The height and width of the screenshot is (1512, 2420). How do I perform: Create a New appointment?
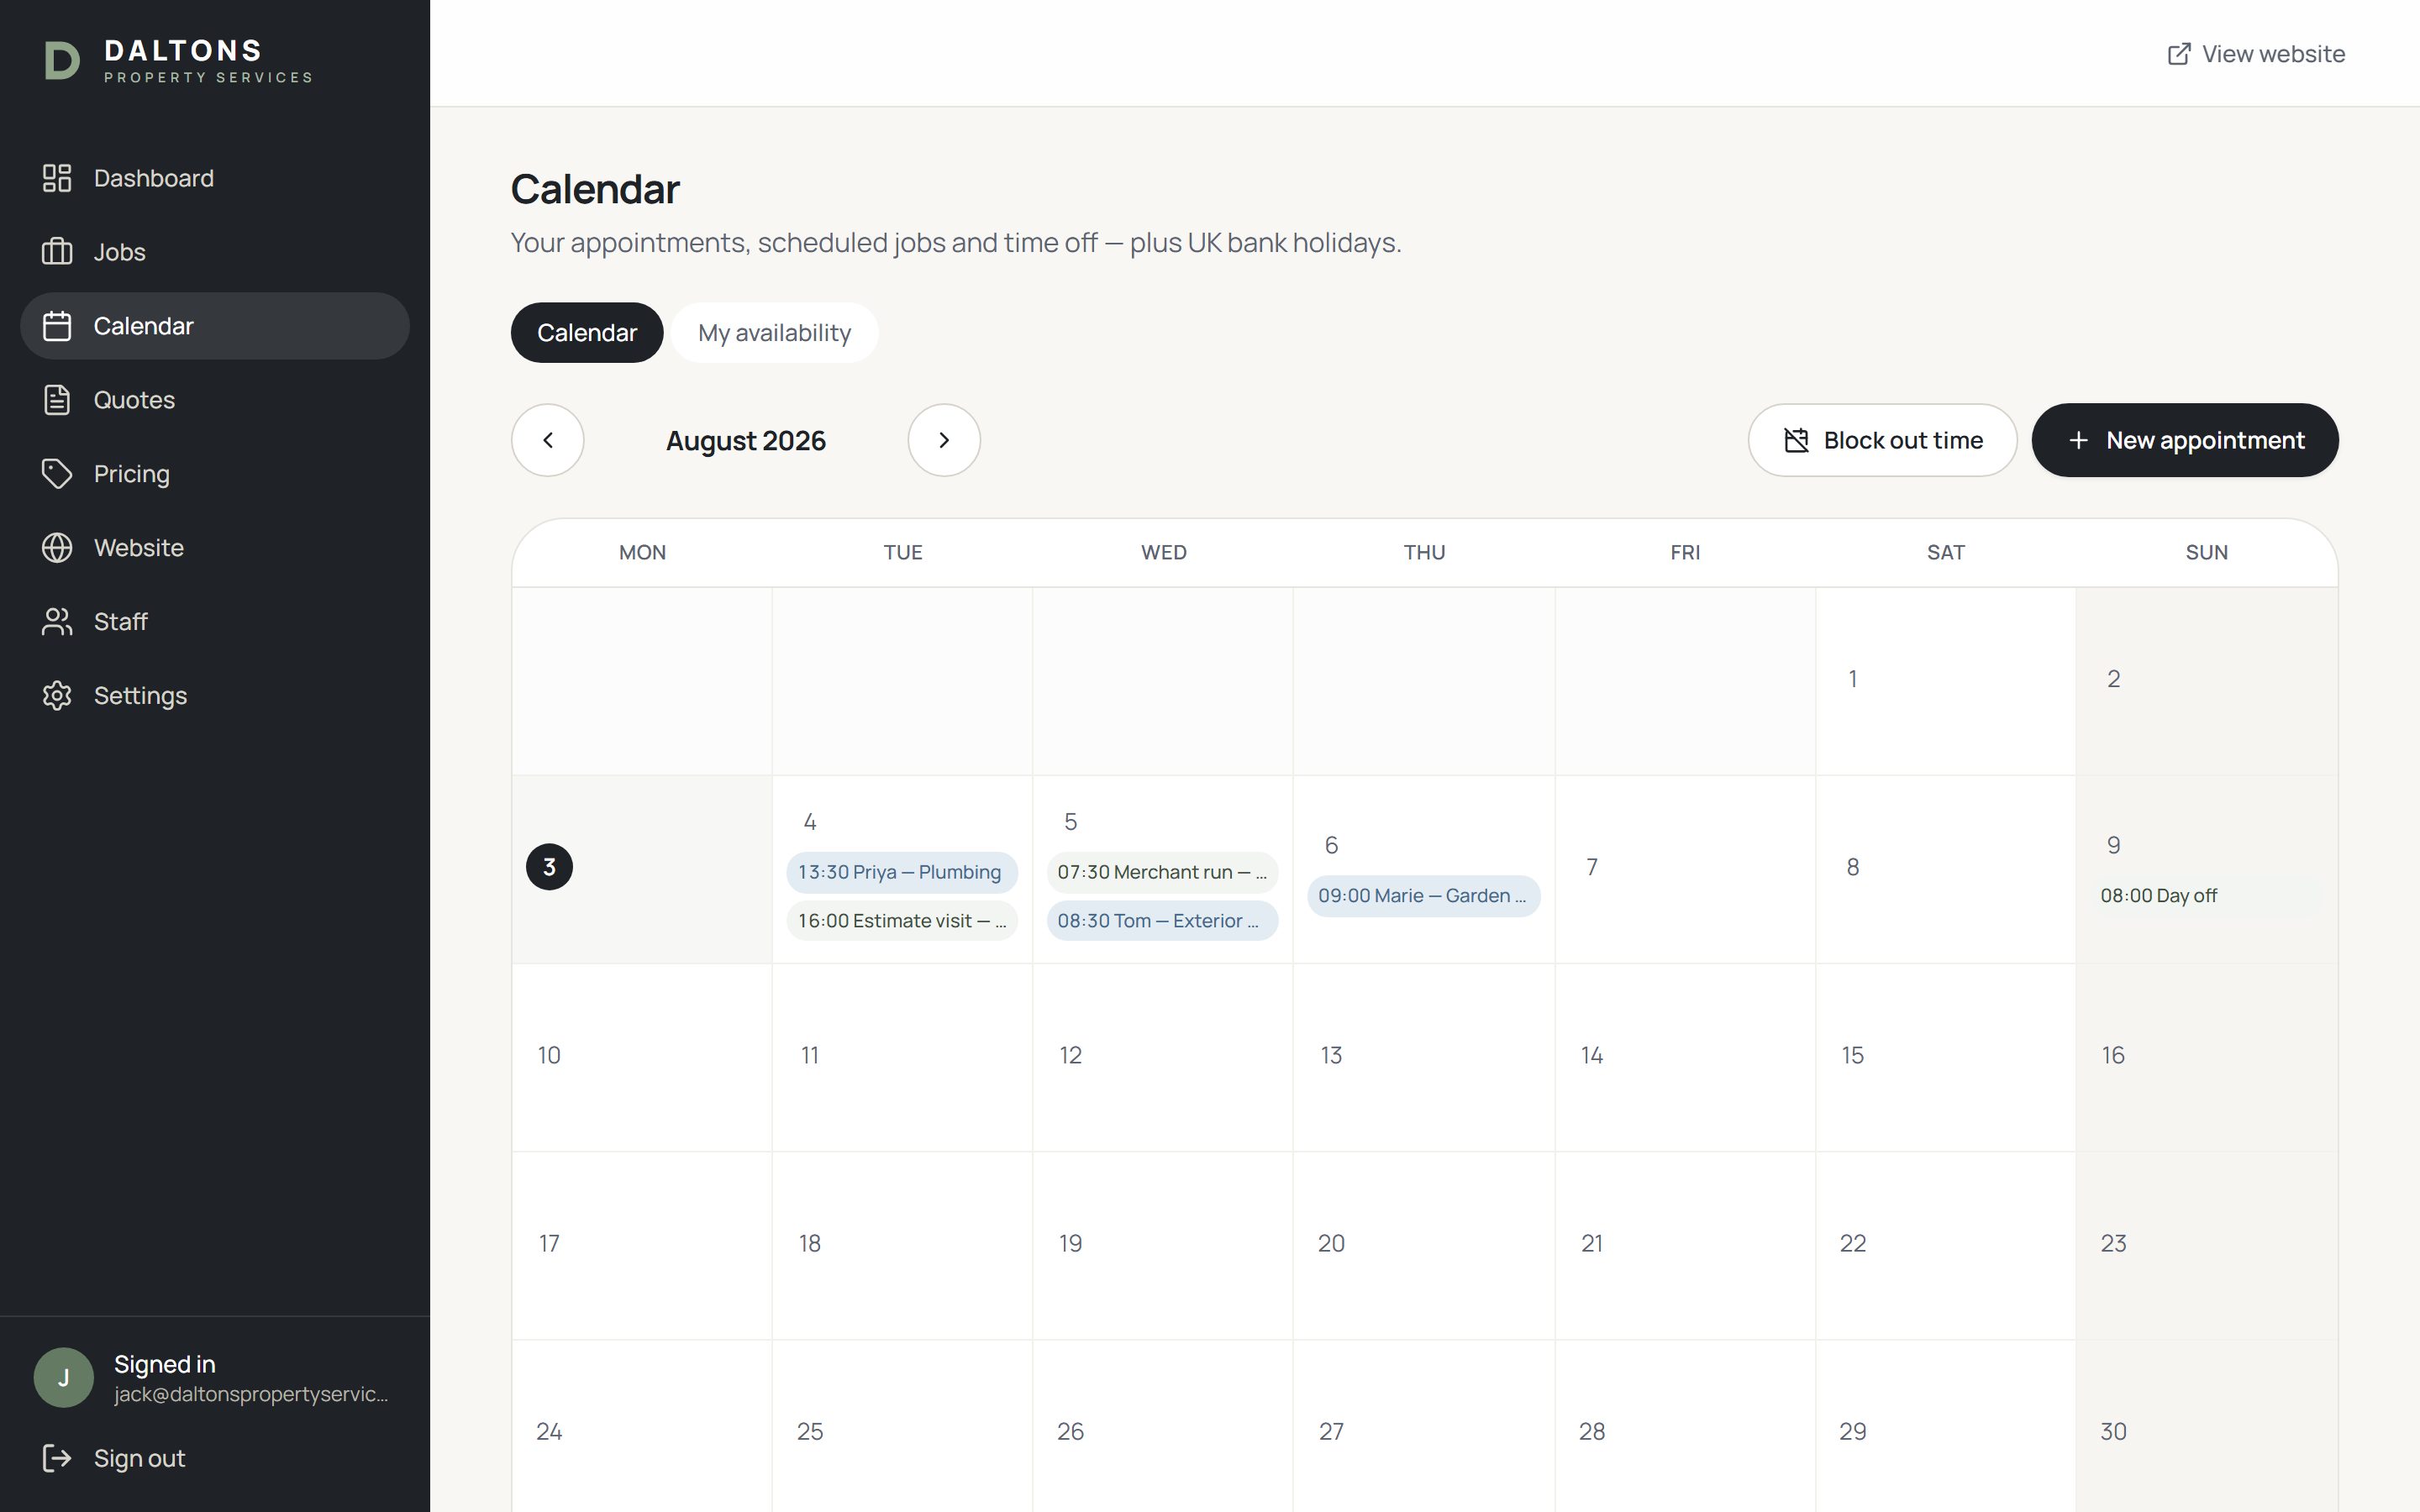(2185, 440)
